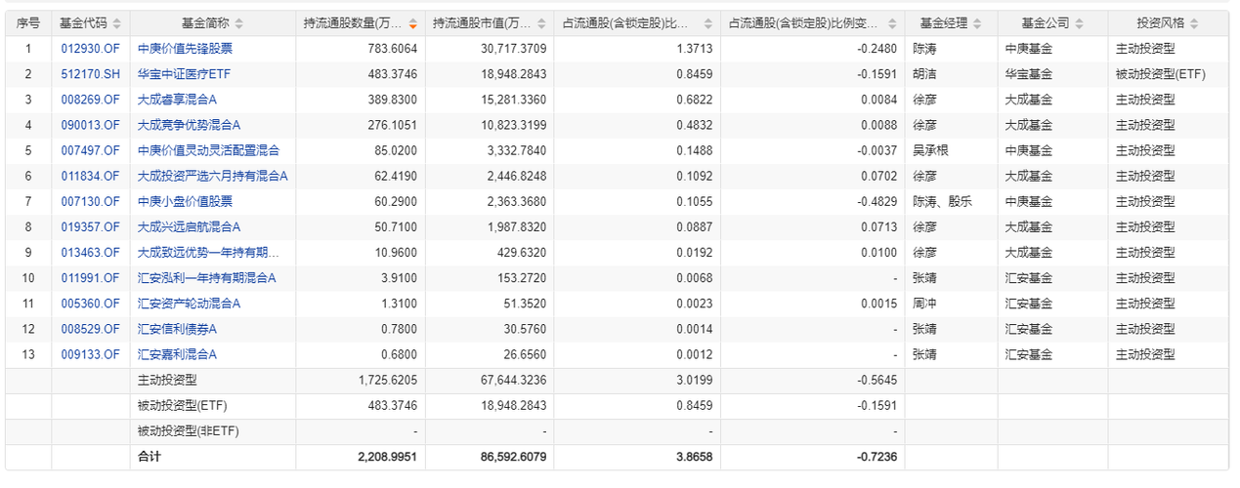Open fund name 大成兴远启航混合A
Image resolution: width=1240 pixels, height=488 pixels.
(189, 226)
